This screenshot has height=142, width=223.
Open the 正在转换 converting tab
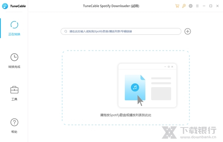click(x=14, y=28)
